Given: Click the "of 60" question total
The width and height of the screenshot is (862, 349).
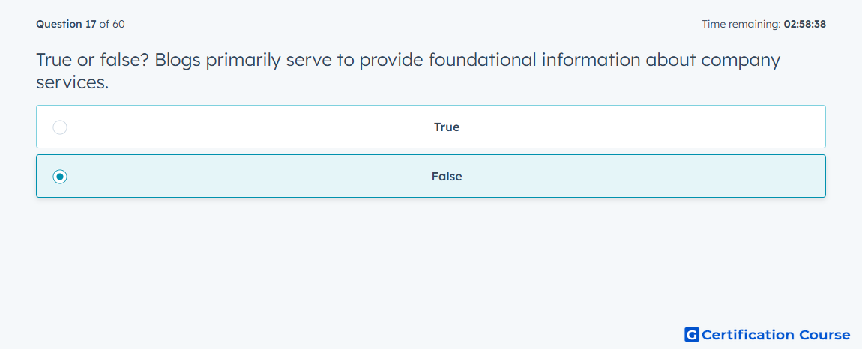Looking at the screenshot, I should (x=112, y=24).
